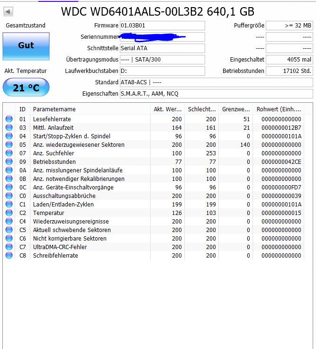Screen dimensions: 316x349
Task: Click the ID column header
Action: coord(22,109)
